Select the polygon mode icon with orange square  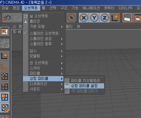coord(5,97)
